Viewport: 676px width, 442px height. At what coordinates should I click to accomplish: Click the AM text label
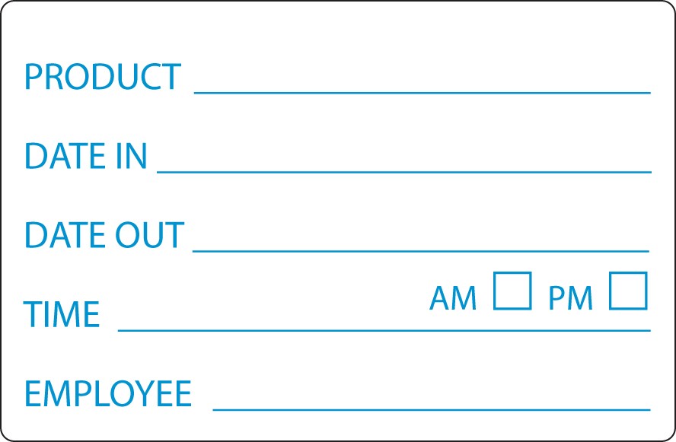(x=453, y=299)
